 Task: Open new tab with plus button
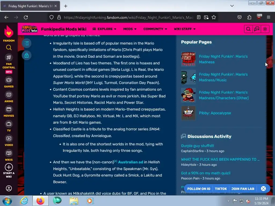click(66, 6)
